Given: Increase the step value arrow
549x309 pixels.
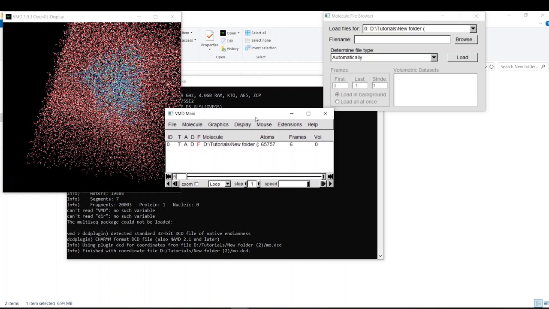Looking at the screenshot, I should coord(259,184).
